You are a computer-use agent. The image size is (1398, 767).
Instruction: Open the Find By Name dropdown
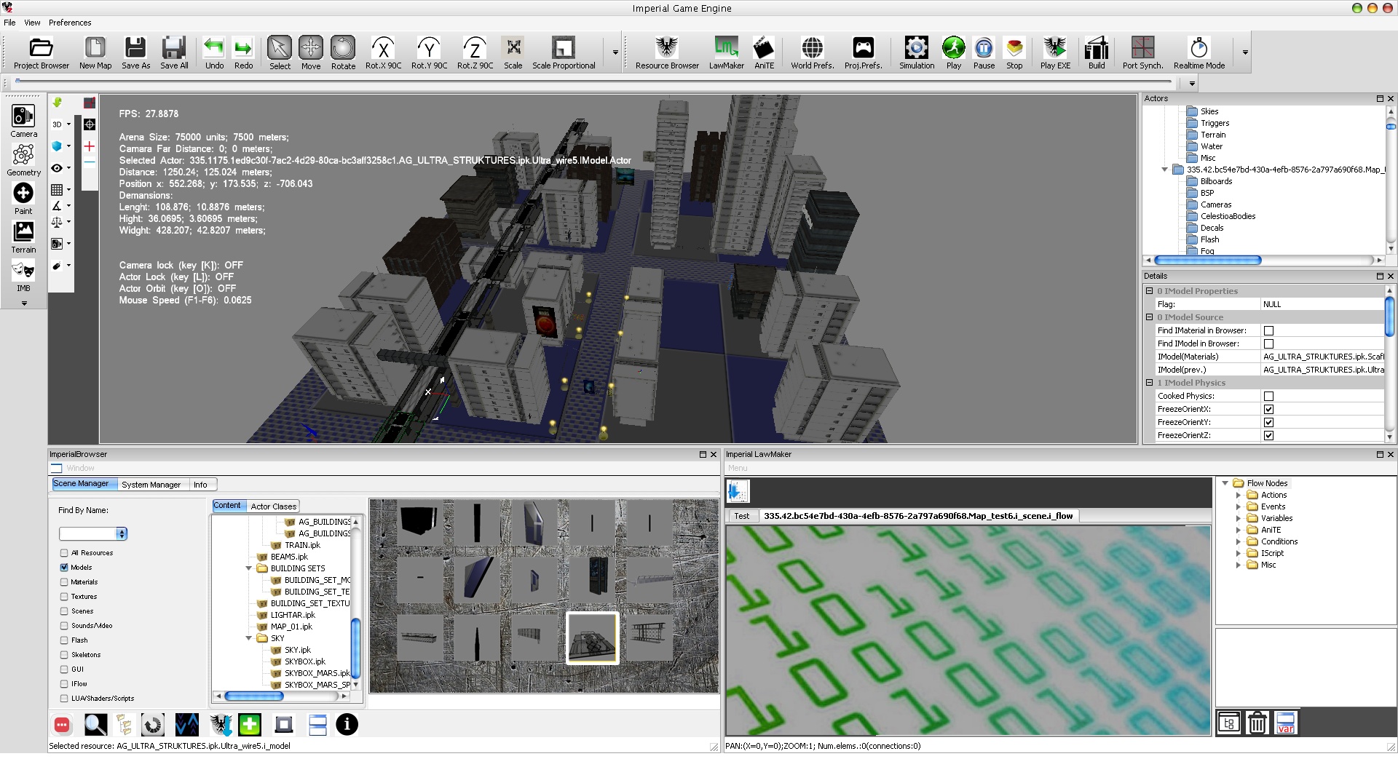122,533
